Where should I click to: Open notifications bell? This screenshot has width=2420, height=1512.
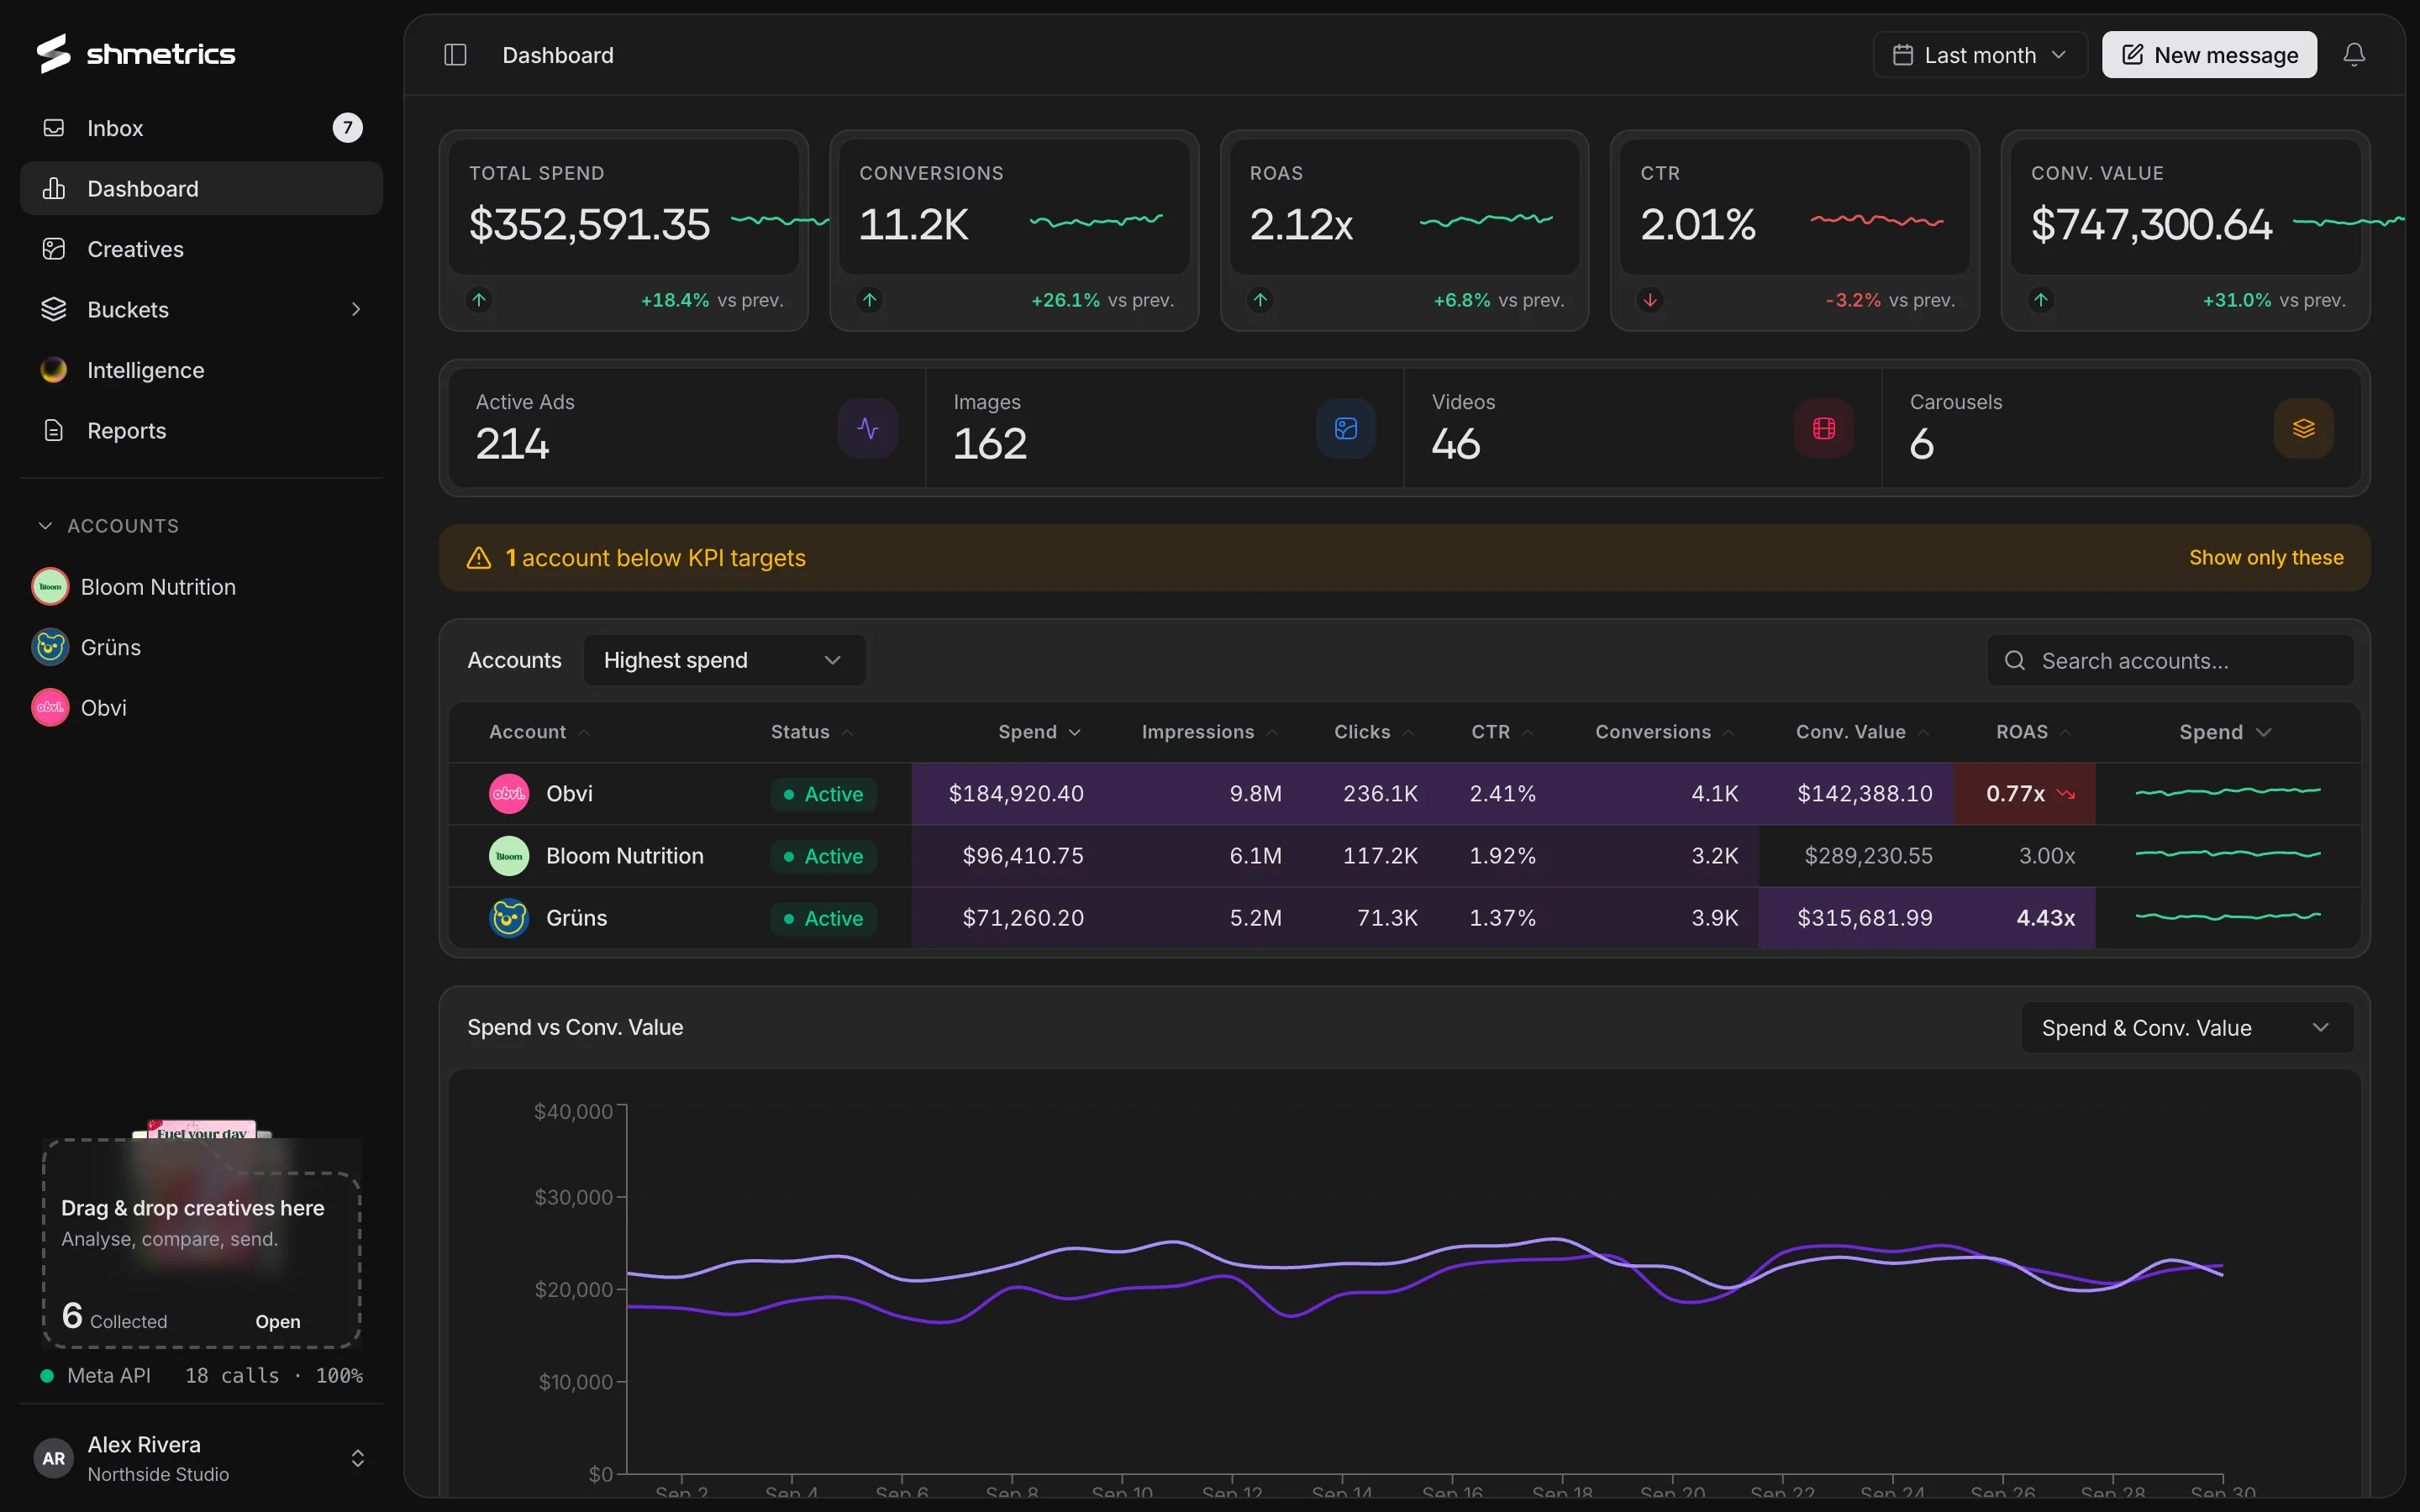coord(2354,55)
